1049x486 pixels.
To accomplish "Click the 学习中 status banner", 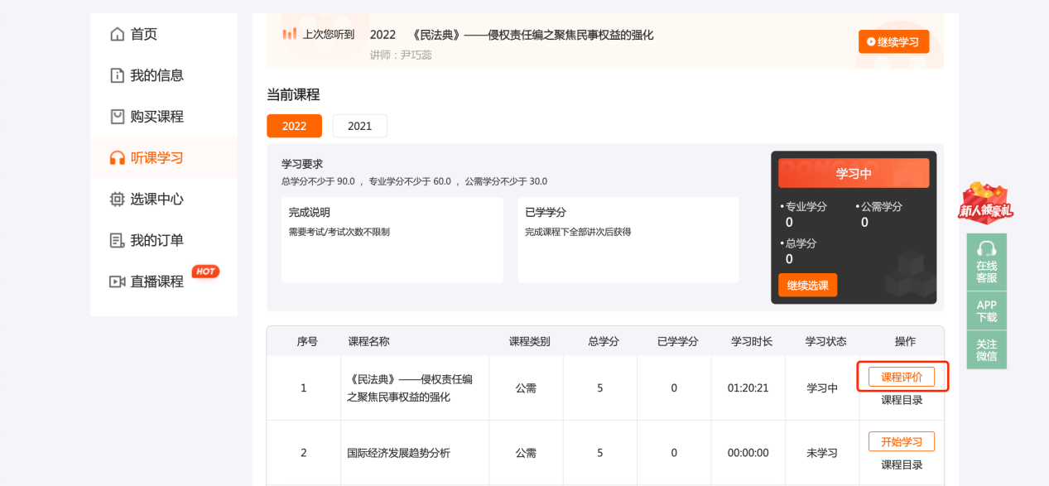I will coord(854,172).
